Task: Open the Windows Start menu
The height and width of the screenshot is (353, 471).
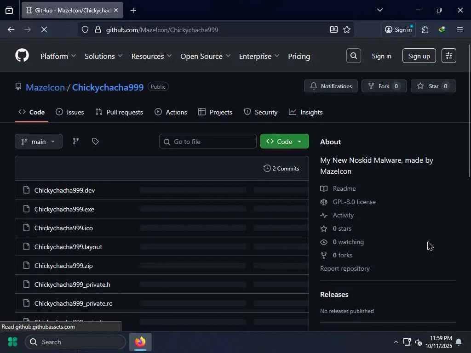Action: coord(12,342)
